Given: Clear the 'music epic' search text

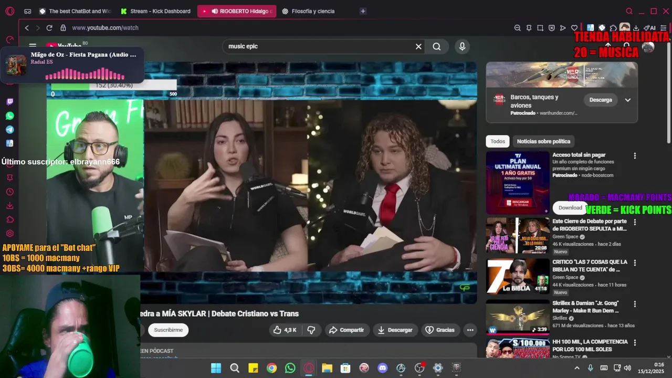Looking at the screenshot, I should 418,46.
